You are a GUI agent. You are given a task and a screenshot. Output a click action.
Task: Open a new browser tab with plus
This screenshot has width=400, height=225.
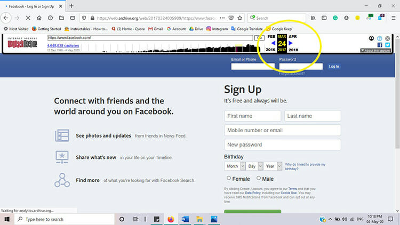click(x=71, y=6)
